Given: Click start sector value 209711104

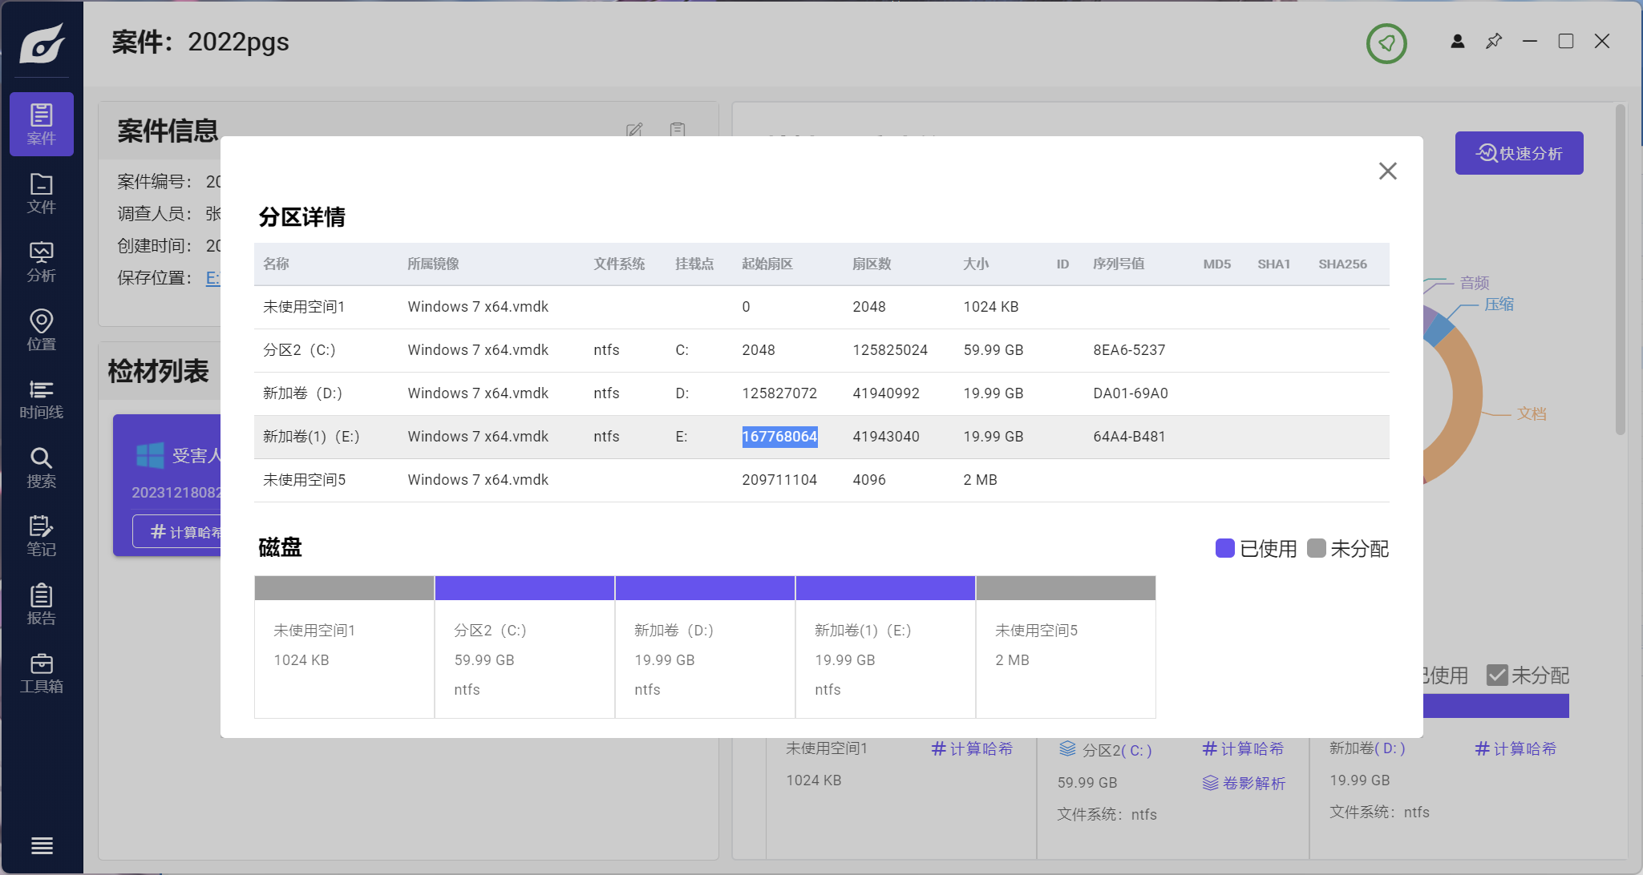Looking at the screenshot, I should tap(779, 480).
